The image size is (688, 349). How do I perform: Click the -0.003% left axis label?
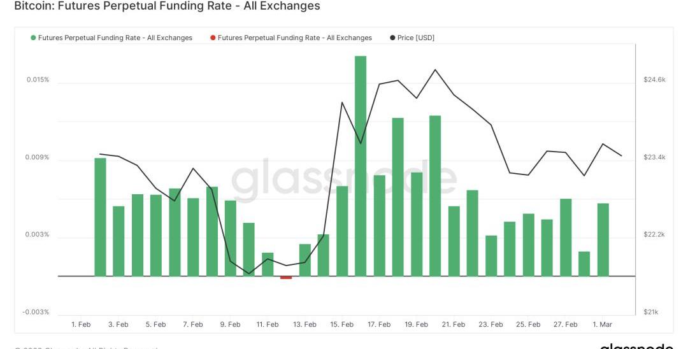point(36,312)
